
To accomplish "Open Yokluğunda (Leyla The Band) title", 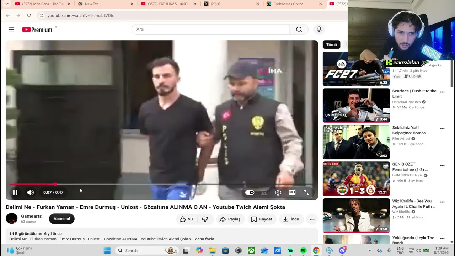I will [x=413, y=240].
